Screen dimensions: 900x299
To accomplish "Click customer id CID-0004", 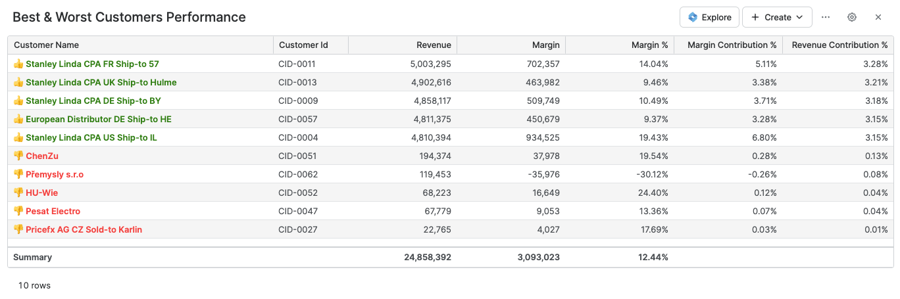I will pos(298,137).
